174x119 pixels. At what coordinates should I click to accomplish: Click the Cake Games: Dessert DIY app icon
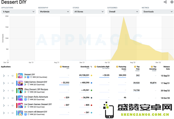20,83
